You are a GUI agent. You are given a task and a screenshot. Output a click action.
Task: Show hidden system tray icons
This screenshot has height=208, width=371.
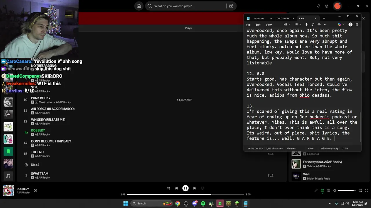click(x=330, y=203)
